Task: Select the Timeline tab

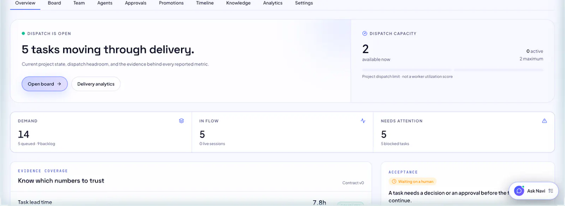Action: 205,3
